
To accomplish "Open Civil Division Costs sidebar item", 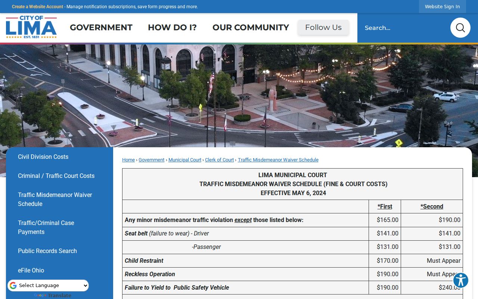I will pyautogui.click(x=43, y=157).
